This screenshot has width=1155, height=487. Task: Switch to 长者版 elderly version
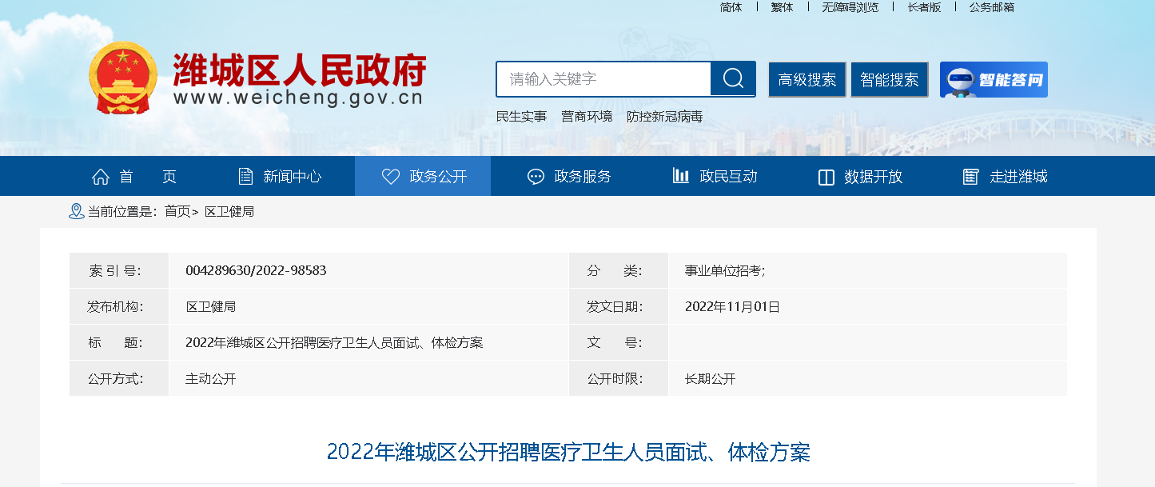click(924, 7)
